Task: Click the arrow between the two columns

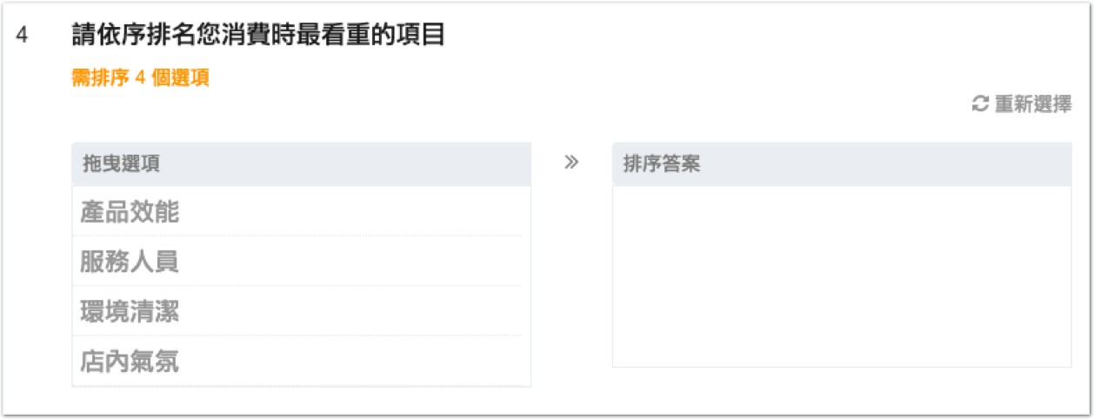Action: 571,162
